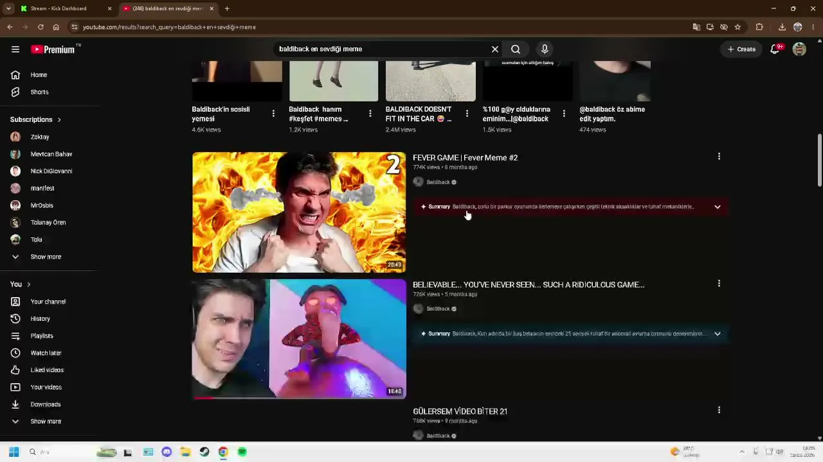Clear the search query with the X
Viewport: 823px width, 462px height.
click(495, 49)
